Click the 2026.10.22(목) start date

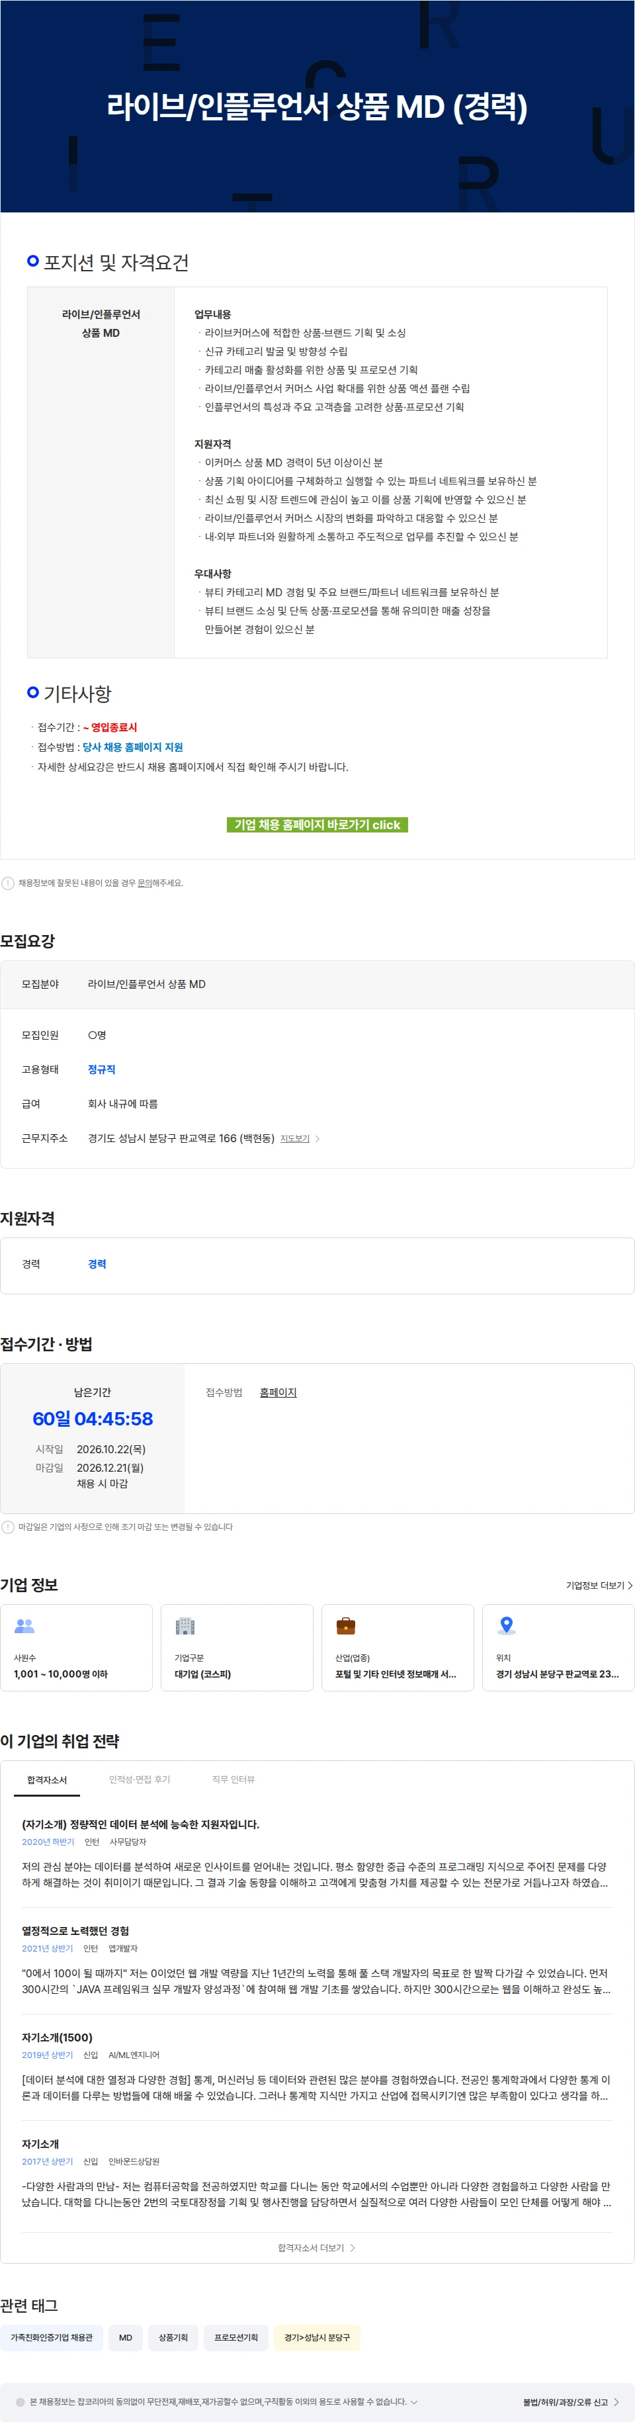(x=111, y=1449)
